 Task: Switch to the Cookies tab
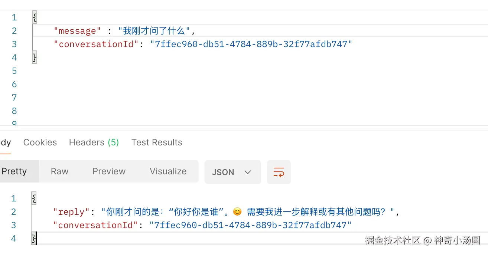coord(40,142)
